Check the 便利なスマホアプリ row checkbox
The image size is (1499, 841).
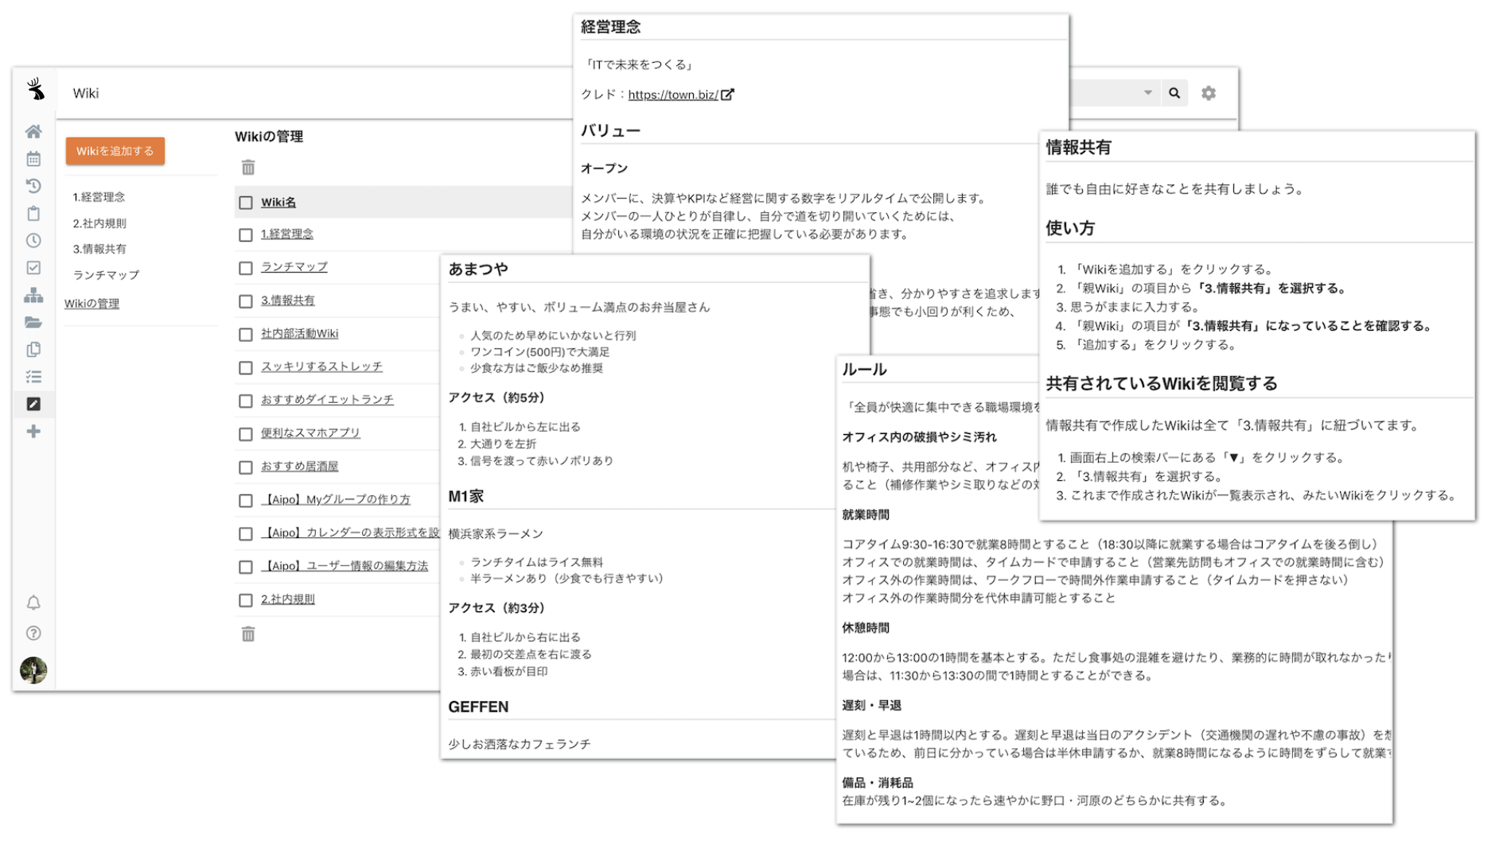[x=246, y=434]
